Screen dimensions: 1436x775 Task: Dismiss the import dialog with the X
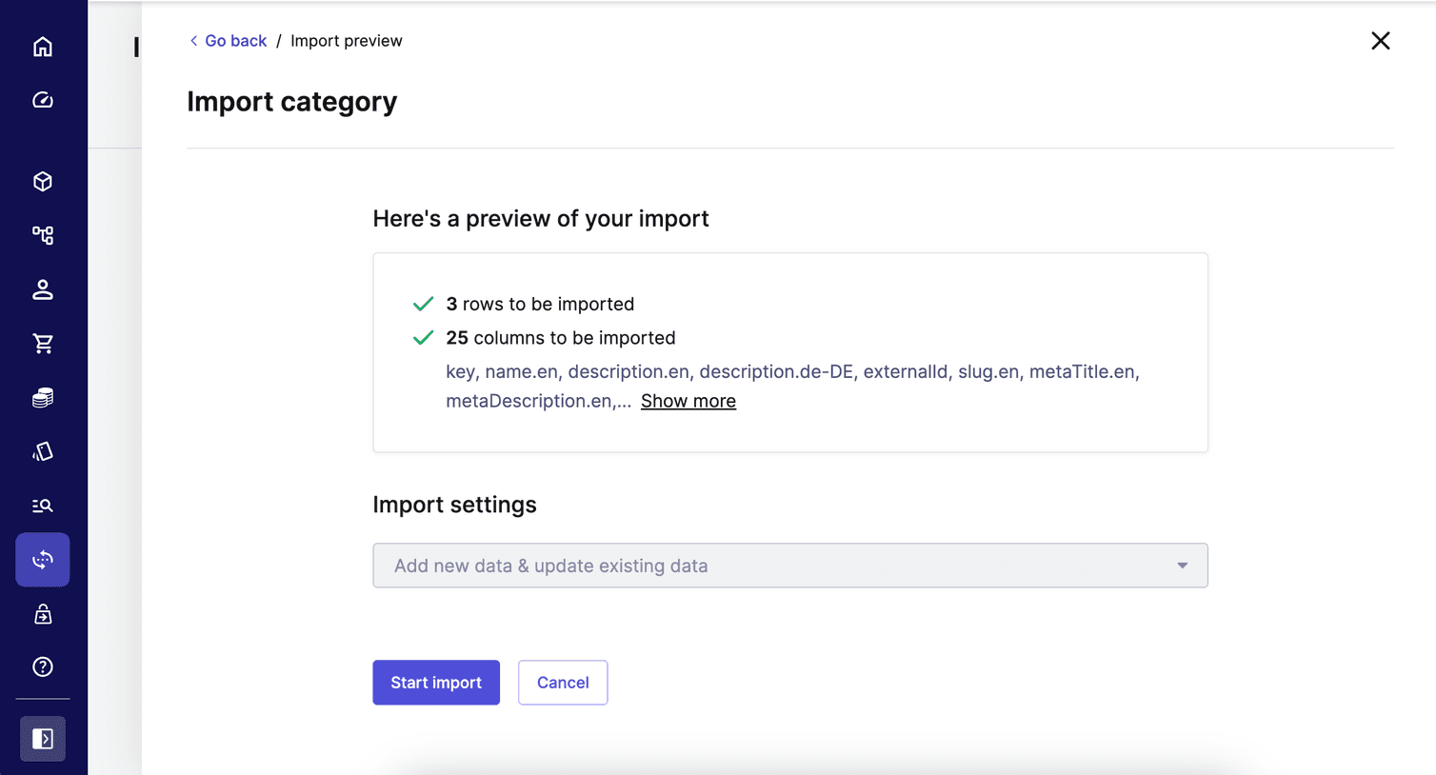point(1380,40)
